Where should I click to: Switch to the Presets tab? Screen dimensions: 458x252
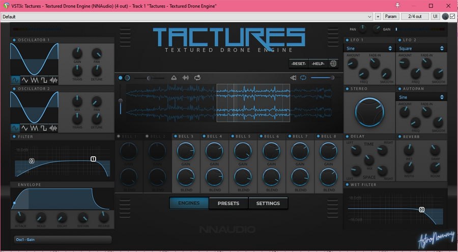pyautogui.click(x=228, y=203)
